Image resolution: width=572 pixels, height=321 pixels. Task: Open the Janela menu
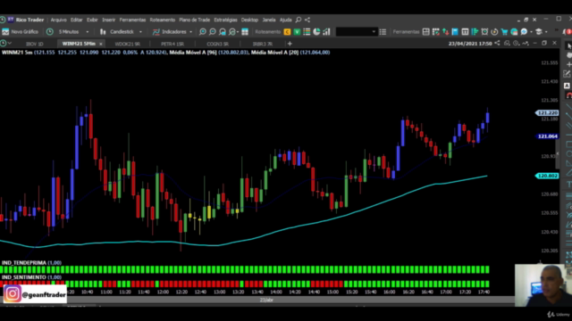click(x=269, y=20)
